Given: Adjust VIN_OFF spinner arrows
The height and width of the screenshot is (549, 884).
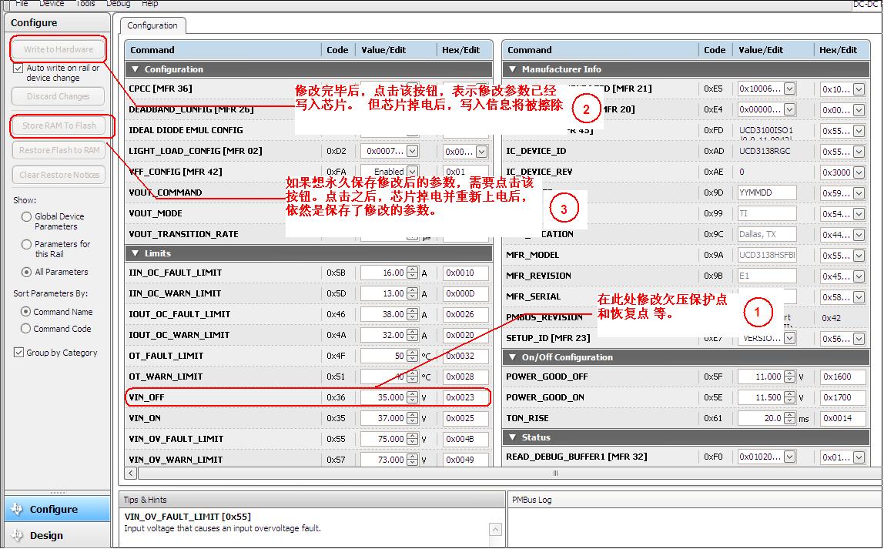Looking at the screenshot, I should (413, 397).
